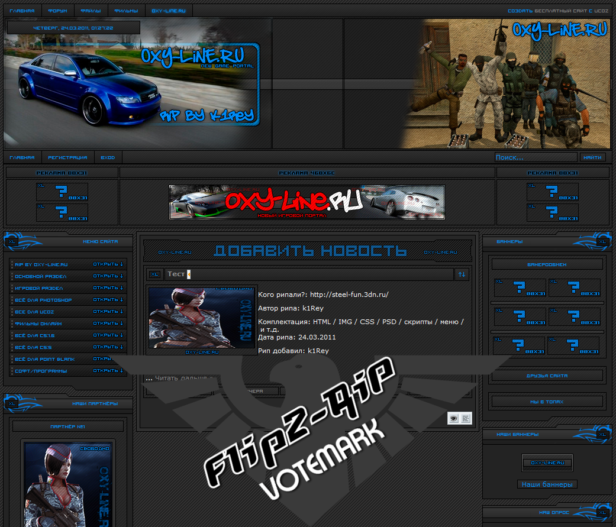Click XL badge in Наш опрос header

tap(602, 512)
